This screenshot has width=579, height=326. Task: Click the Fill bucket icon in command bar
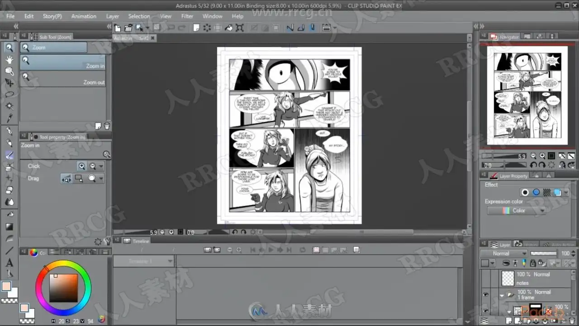(x=229, y=28)
